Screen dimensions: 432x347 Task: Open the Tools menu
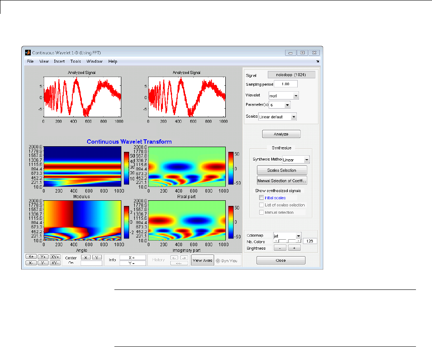pos(75,61)
